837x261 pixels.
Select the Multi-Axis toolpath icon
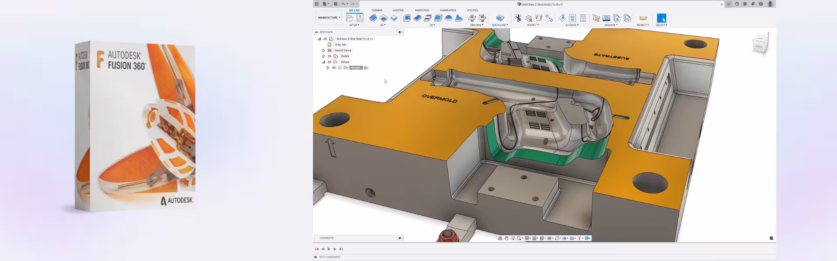pos(500,18)
